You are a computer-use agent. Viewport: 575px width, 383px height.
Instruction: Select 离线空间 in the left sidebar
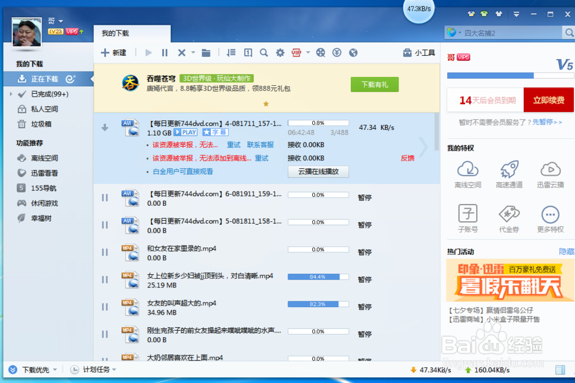pos(44,158)
